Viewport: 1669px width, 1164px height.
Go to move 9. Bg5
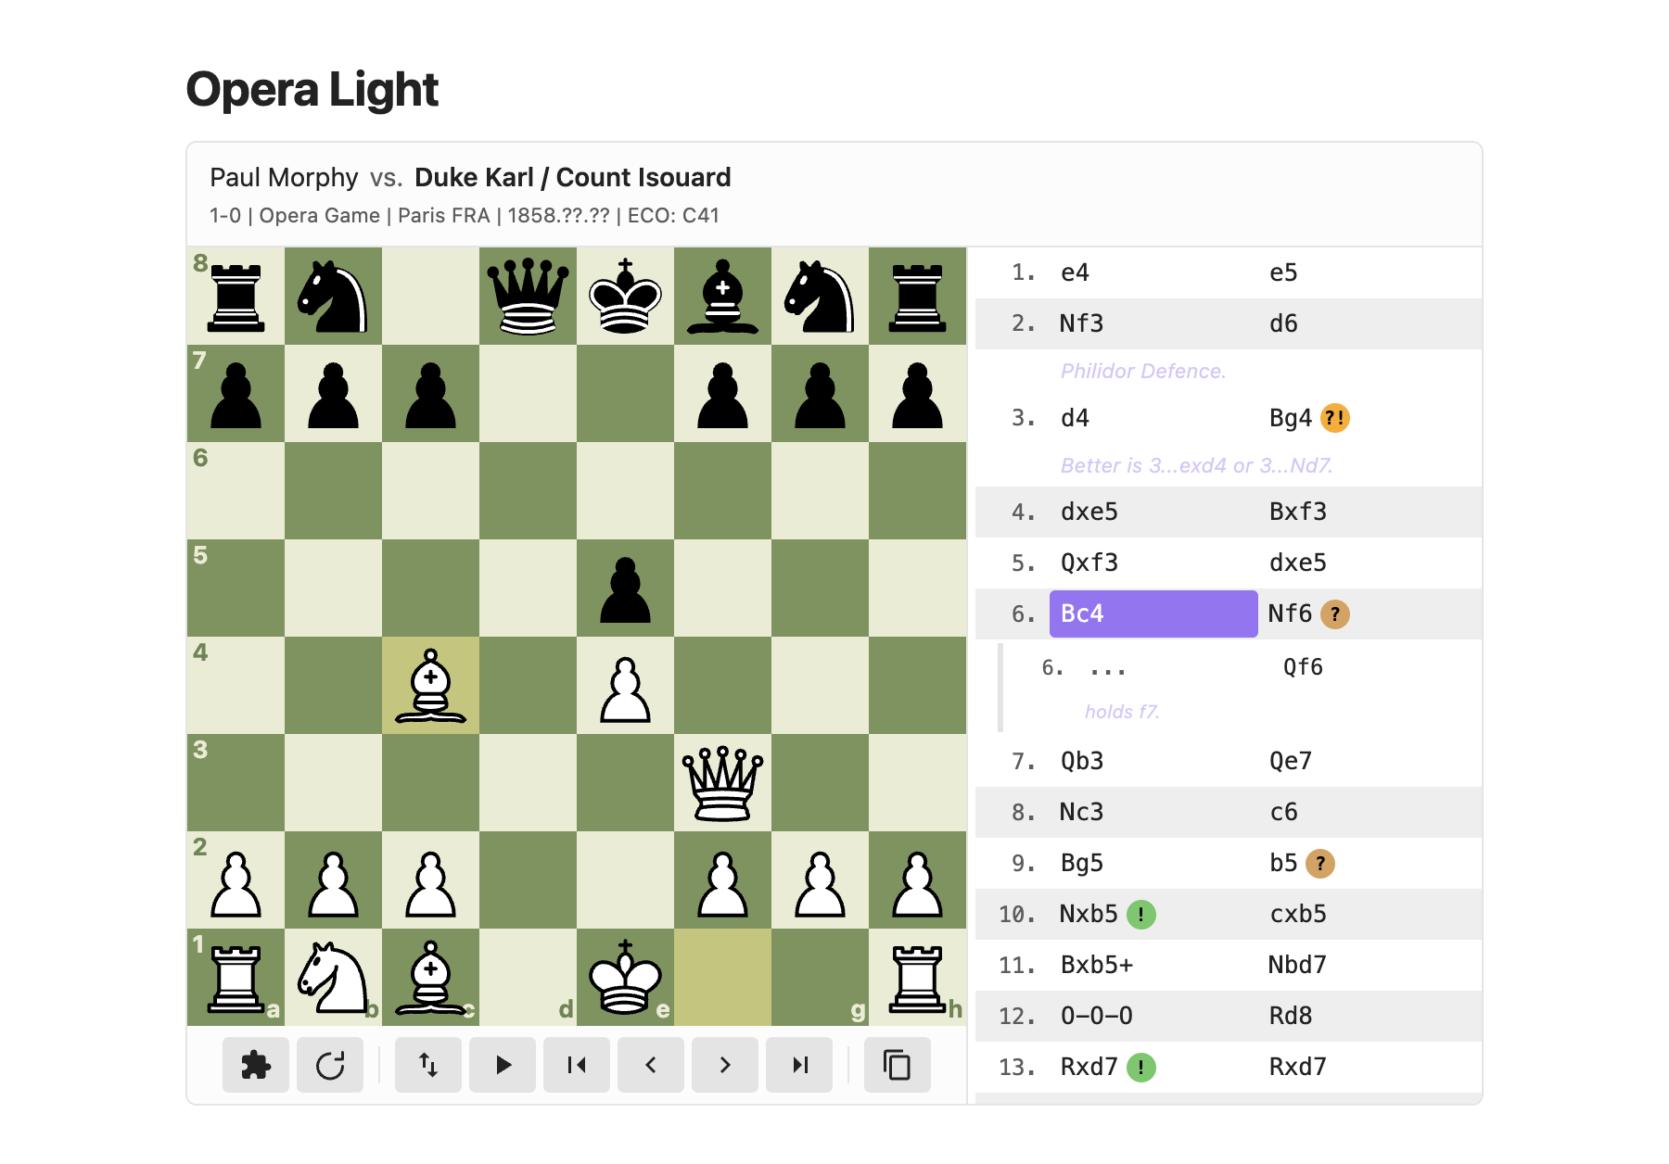[x=1153, y=863]
